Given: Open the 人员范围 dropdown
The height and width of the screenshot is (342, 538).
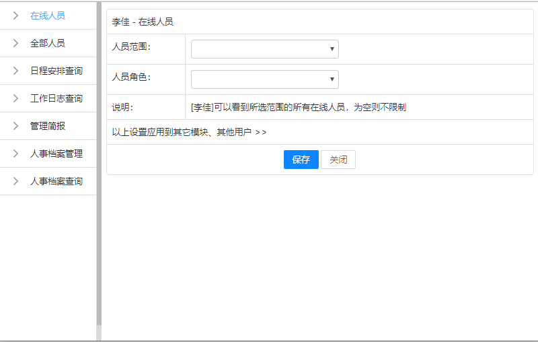Looking at the screenshot, I should pos(264,49).
